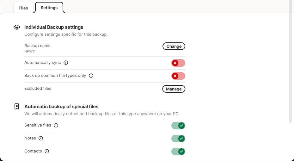Click the info icon beside Automatically sync

pos(66,63)
